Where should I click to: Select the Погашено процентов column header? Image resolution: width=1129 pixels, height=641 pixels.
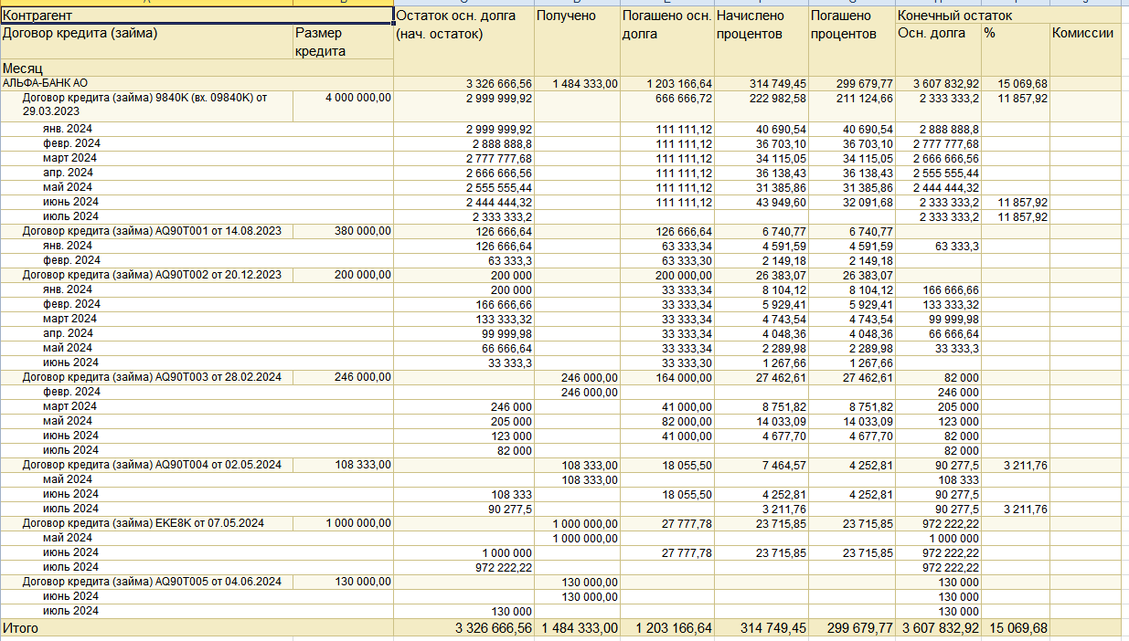point(843,25)
